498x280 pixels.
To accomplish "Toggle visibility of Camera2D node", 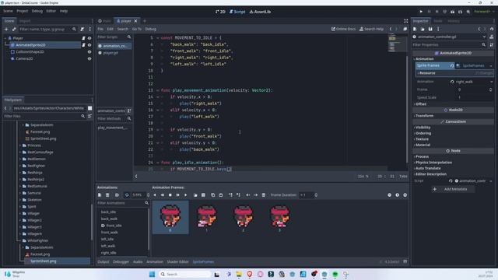I will coord(89,59).
